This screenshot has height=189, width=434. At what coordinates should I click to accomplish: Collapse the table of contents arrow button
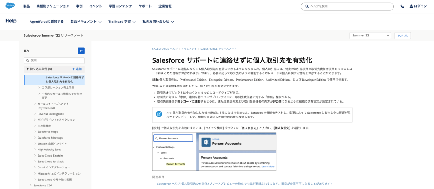pyautogui.click(x=81, y=51)
